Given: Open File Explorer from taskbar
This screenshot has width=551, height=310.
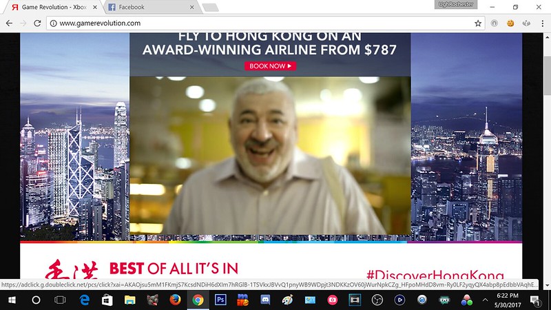Looking at the screenshot, I should click(129, 300).
